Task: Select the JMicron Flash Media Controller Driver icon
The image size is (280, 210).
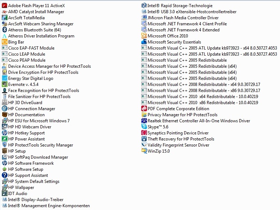Action: point(144,18)
